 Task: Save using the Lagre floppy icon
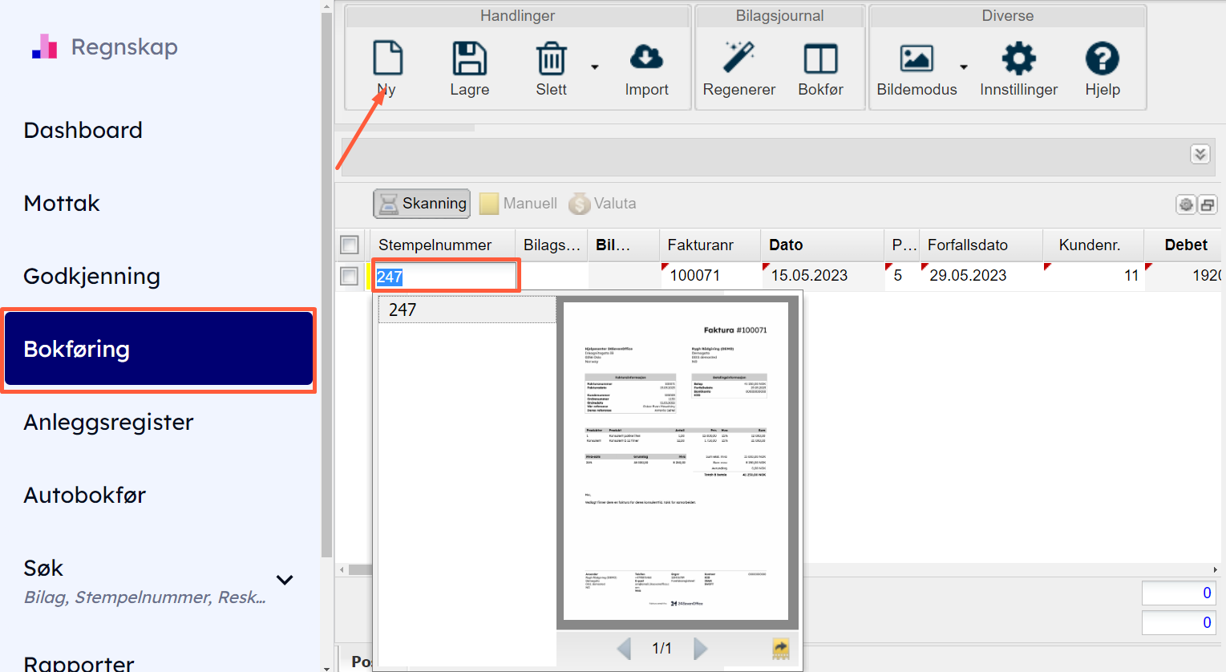(x=469, y=59)
